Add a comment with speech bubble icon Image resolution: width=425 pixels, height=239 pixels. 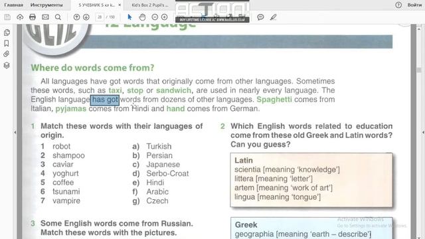[260, 17]
